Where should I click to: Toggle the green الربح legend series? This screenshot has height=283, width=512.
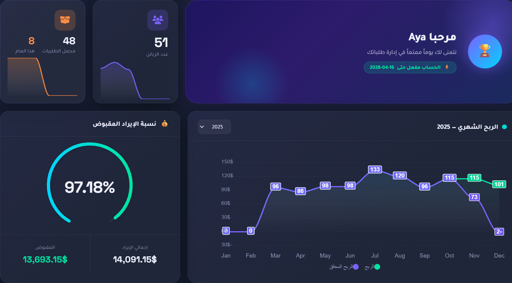click(372, 267)
